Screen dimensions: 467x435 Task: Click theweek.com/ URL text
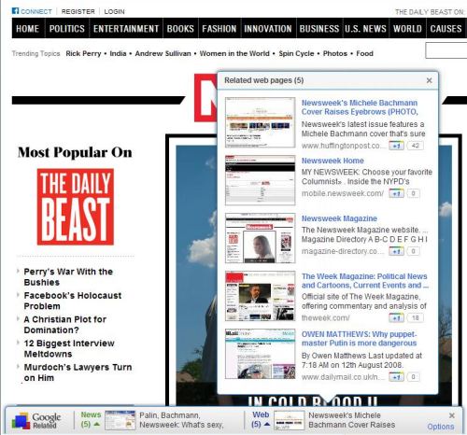(325, 318)
